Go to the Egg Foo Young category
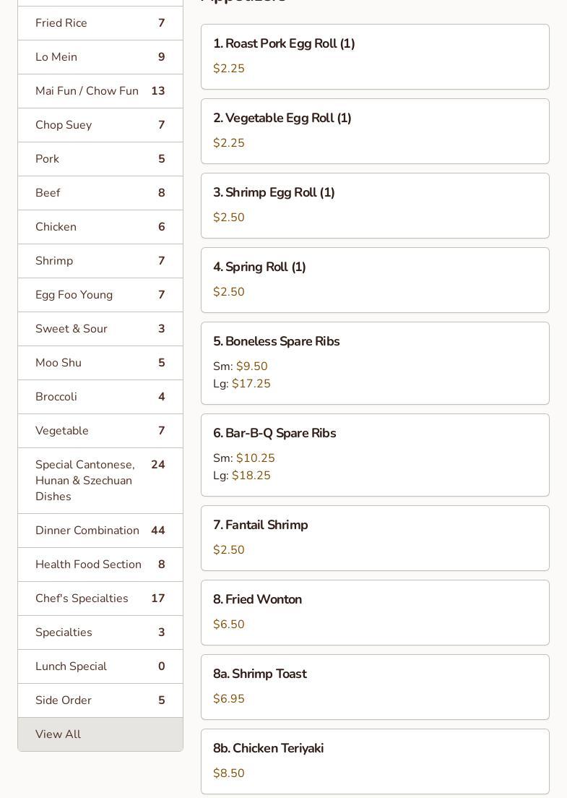Screen dimensions: 567x798 [100, 295]
